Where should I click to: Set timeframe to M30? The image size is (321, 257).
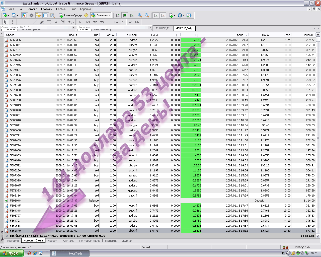(102, 22)
